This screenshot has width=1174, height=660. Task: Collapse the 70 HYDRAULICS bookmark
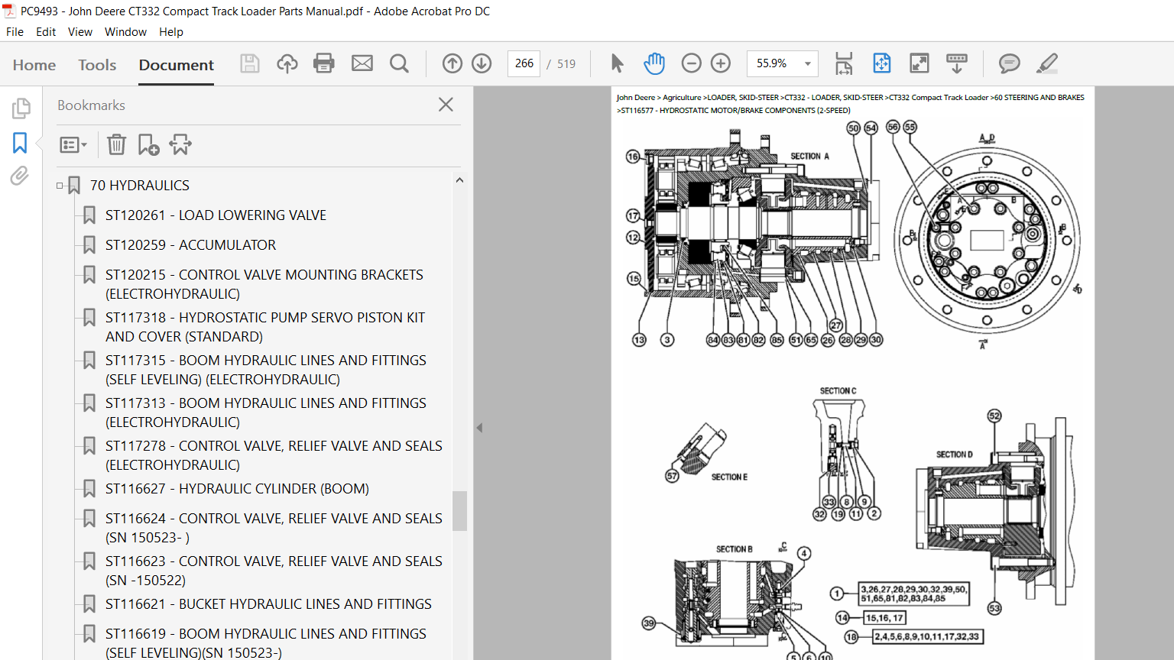(x=60, y=186)
